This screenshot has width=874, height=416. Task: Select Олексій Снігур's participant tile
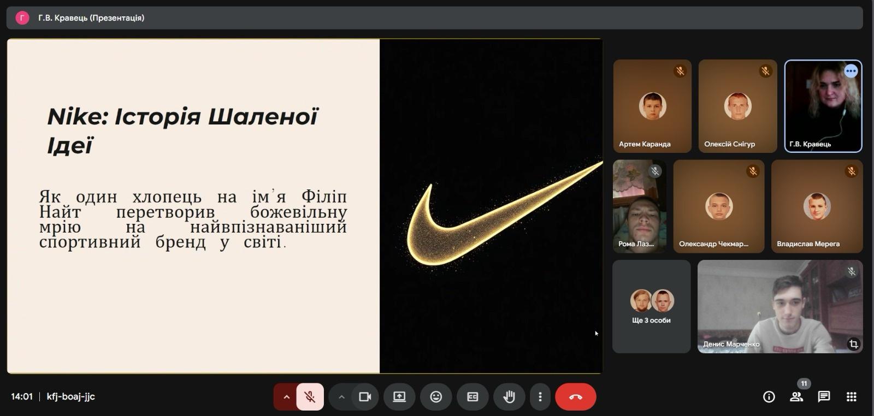(737, 106)
